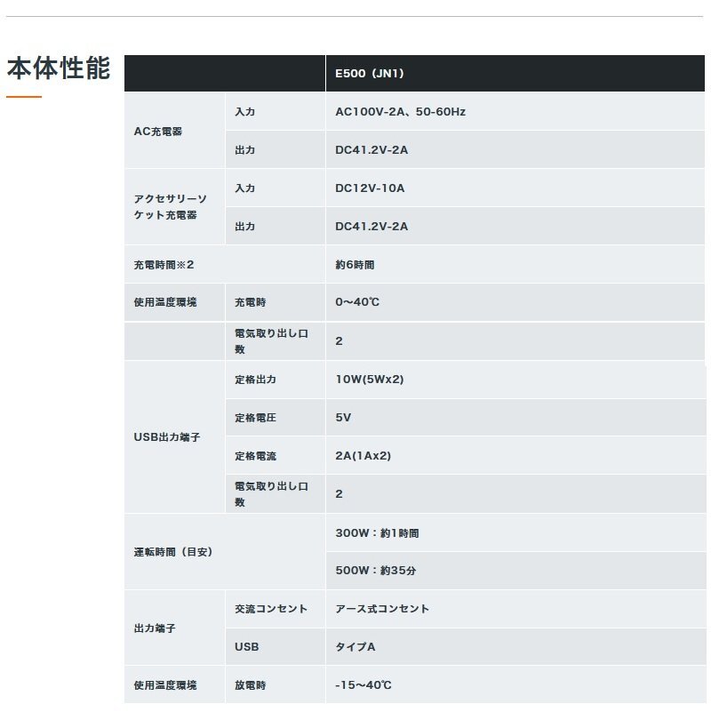Click 出力 label in アクセサリーソケット row
Viewport: 711px width, 720px height.
(x=244, y=227)
